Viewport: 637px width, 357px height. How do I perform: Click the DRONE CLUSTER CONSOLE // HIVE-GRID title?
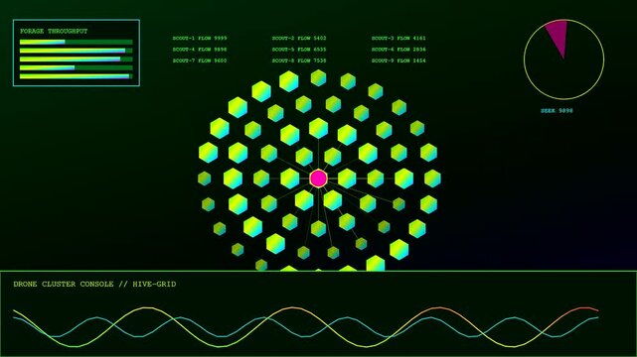pos(94,284)
